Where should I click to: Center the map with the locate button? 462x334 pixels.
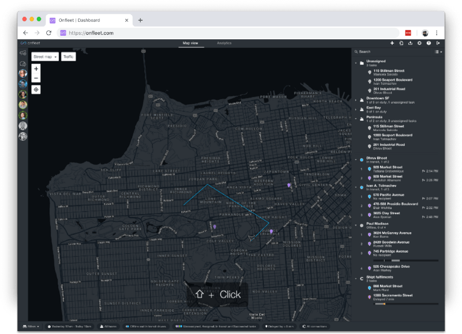pos(36,89)
